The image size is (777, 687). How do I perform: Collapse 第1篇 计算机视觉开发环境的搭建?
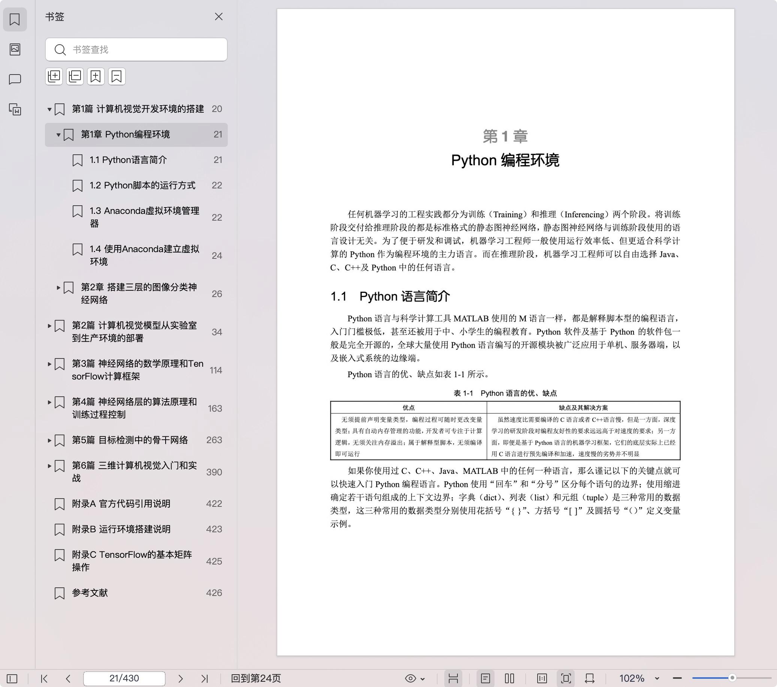pos(49,109)
